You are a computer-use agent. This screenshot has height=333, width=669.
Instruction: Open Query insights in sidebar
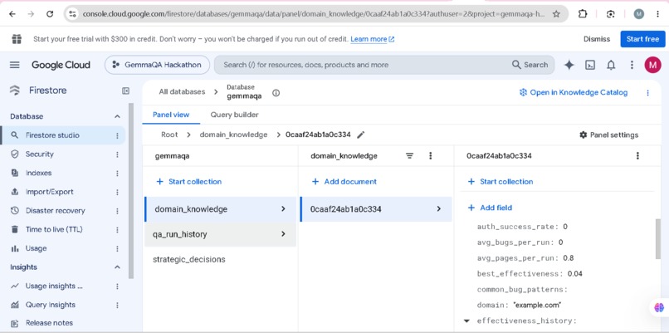(x=51, y=305)
